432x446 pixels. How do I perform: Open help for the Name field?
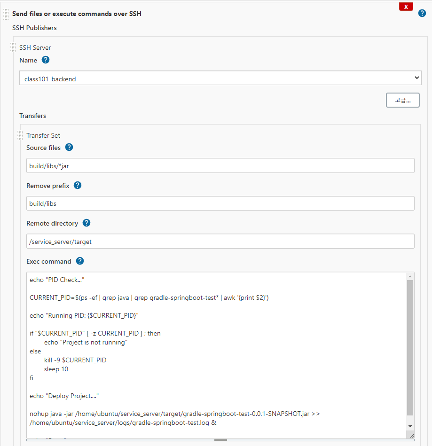point(45,60)
